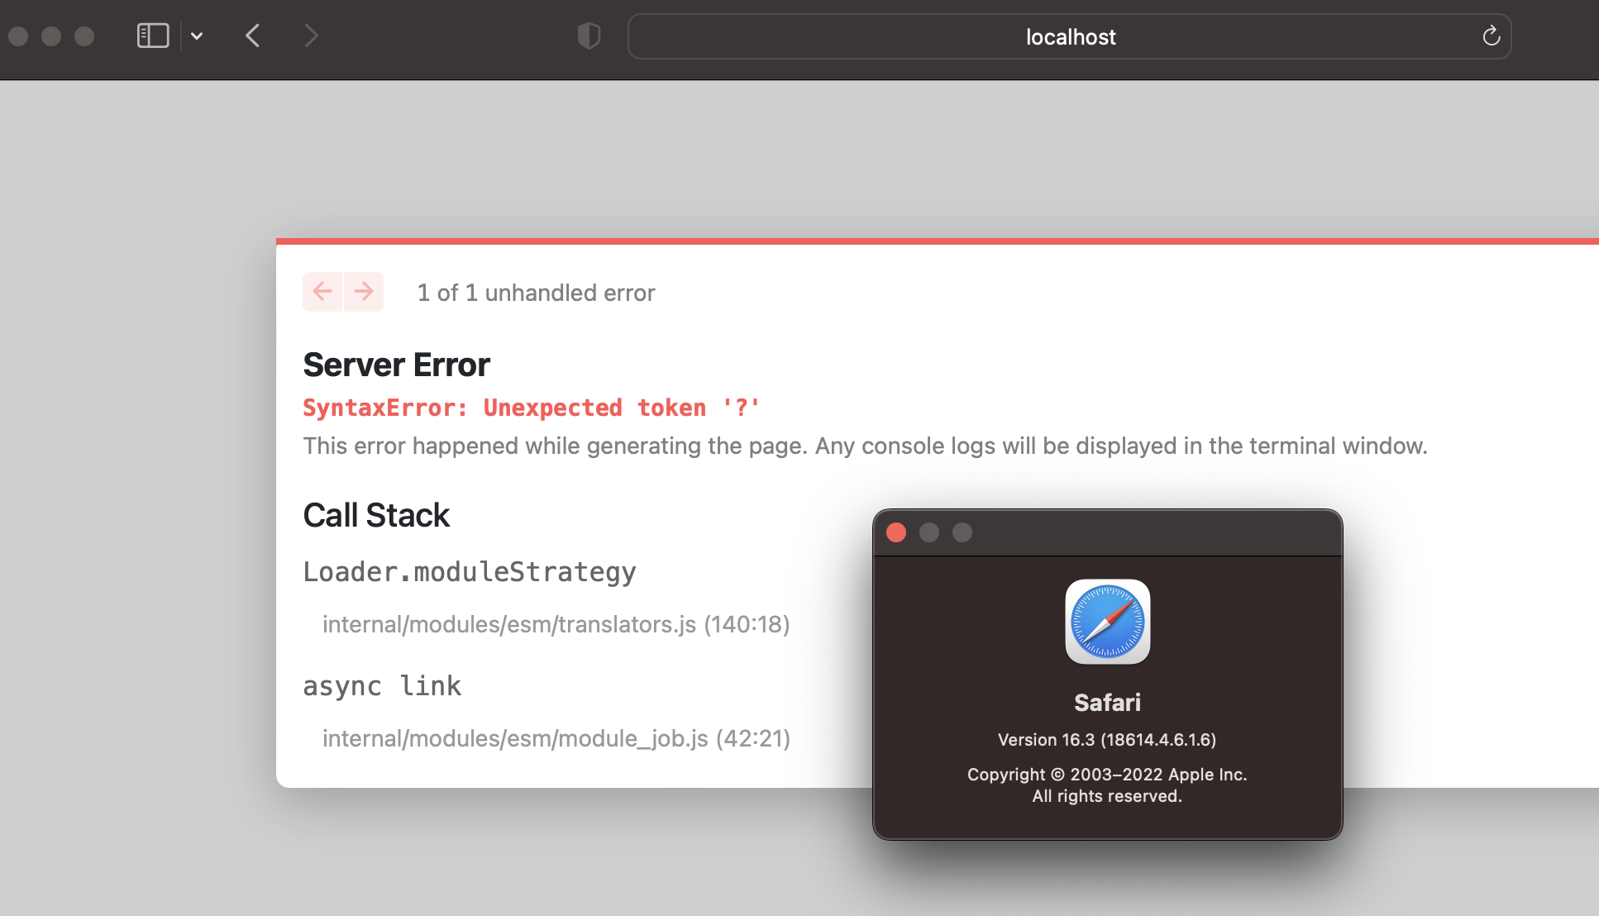Click the Privacy Report shield icon
1599x916 pixels.
(589, 36)
